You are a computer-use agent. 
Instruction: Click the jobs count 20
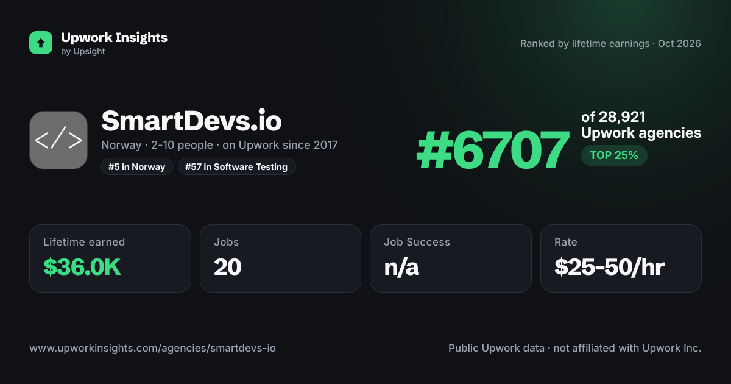[x=228, y=267]
